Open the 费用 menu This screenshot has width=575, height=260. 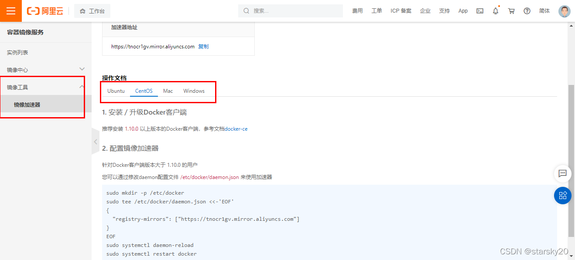(x=357, y=11)
